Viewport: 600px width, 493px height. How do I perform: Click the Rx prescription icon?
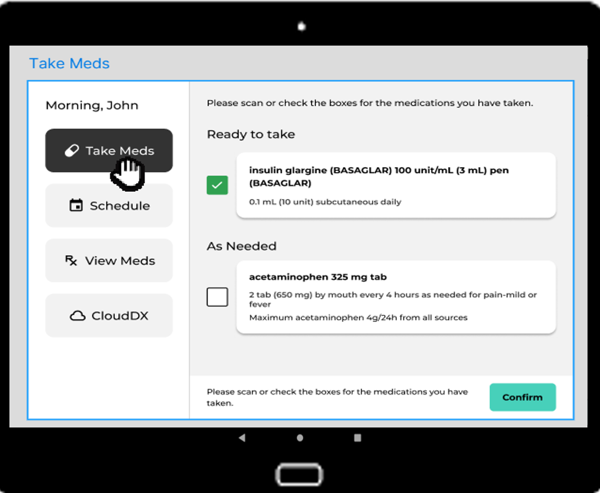(x=71, y=260)
